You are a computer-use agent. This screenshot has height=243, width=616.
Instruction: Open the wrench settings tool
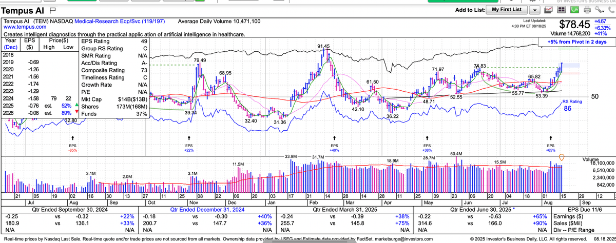click(x=599, y=10)
